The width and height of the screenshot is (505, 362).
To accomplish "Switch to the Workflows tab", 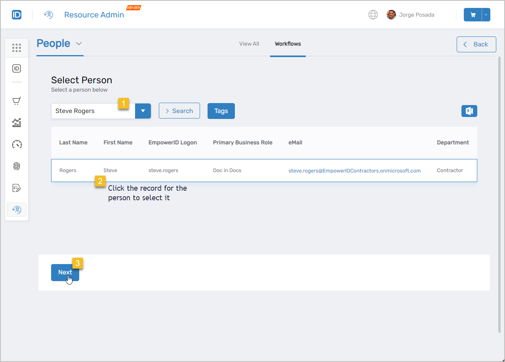I will 288,44.
